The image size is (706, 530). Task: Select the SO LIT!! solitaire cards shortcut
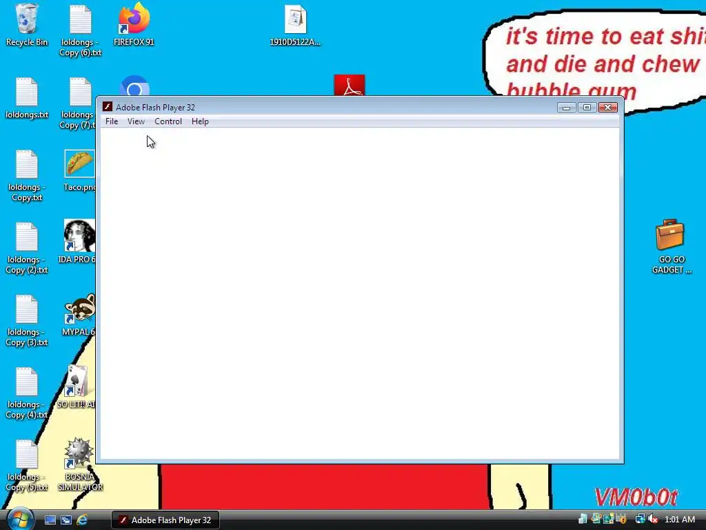click(x=77, y=386)
